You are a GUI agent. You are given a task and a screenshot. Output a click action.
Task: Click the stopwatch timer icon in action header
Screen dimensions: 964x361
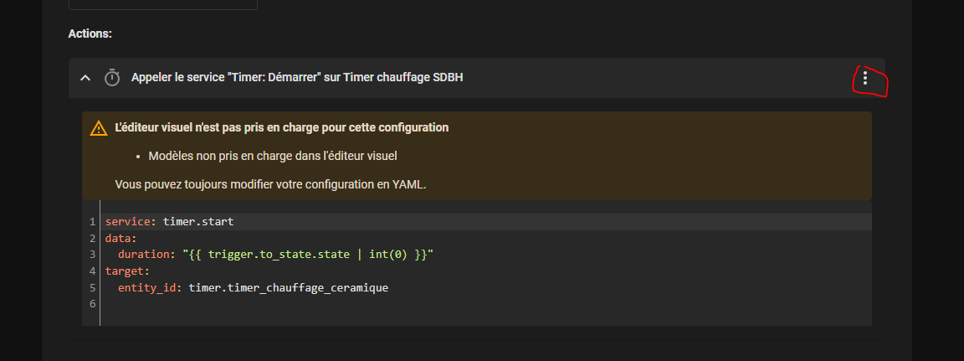click(112, 78)
